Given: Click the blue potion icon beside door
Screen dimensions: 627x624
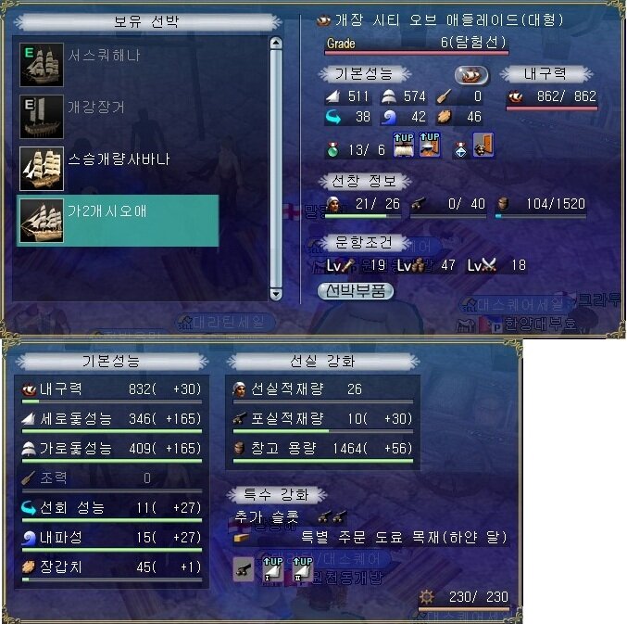Looking at the screenshot, I should (x=460, y=149).
